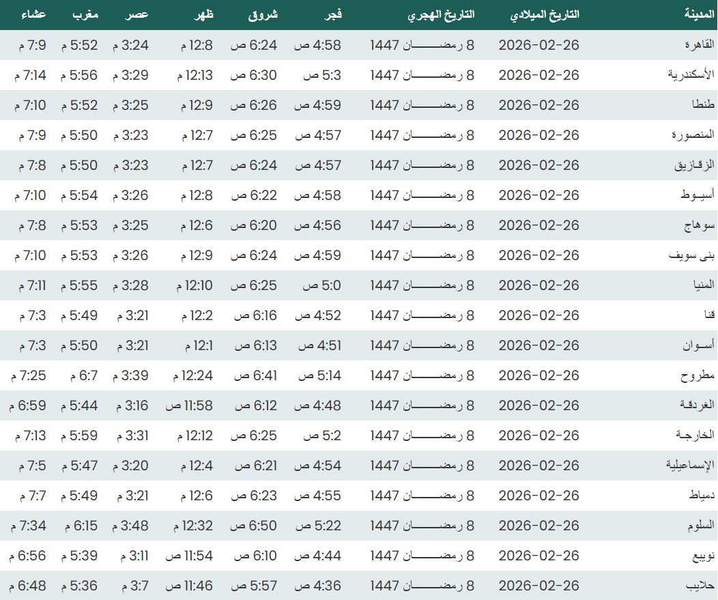Select the نويبع city cell
Screen dimensions: 718x600
click(703, 556)
